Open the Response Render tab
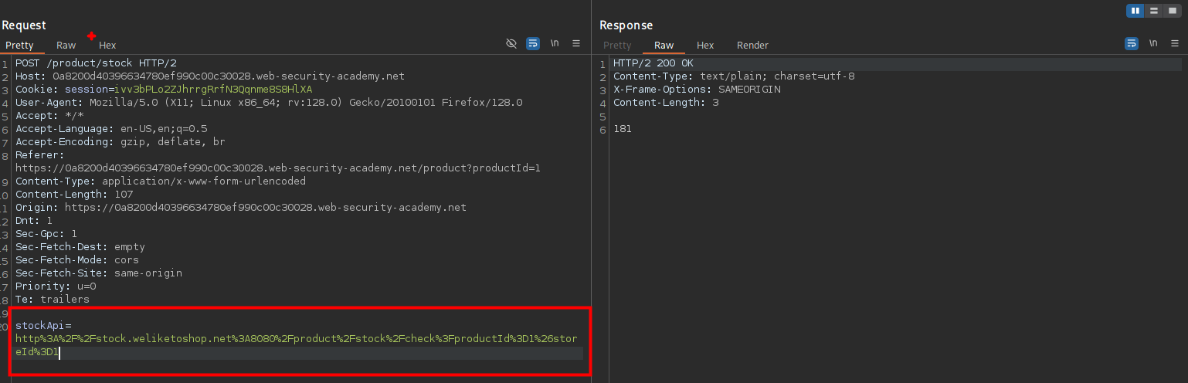1188x383 pixels. coord(752,46)
